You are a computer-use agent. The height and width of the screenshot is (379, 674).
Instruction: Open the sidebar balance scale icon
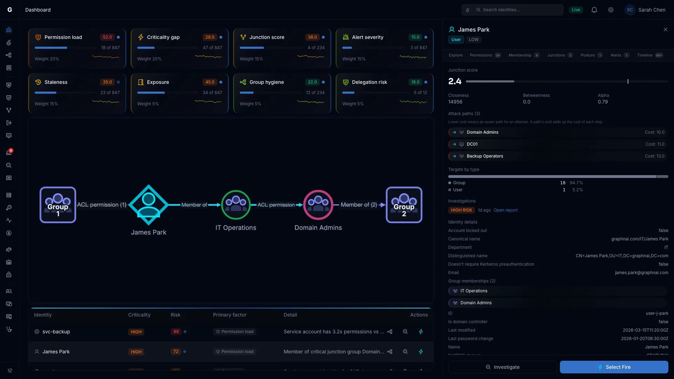pyautogui.click(x=9, y=250)
